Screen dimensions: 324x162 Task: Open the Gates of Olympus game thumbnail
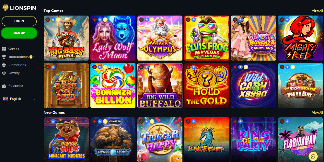(x=160, y=38)
